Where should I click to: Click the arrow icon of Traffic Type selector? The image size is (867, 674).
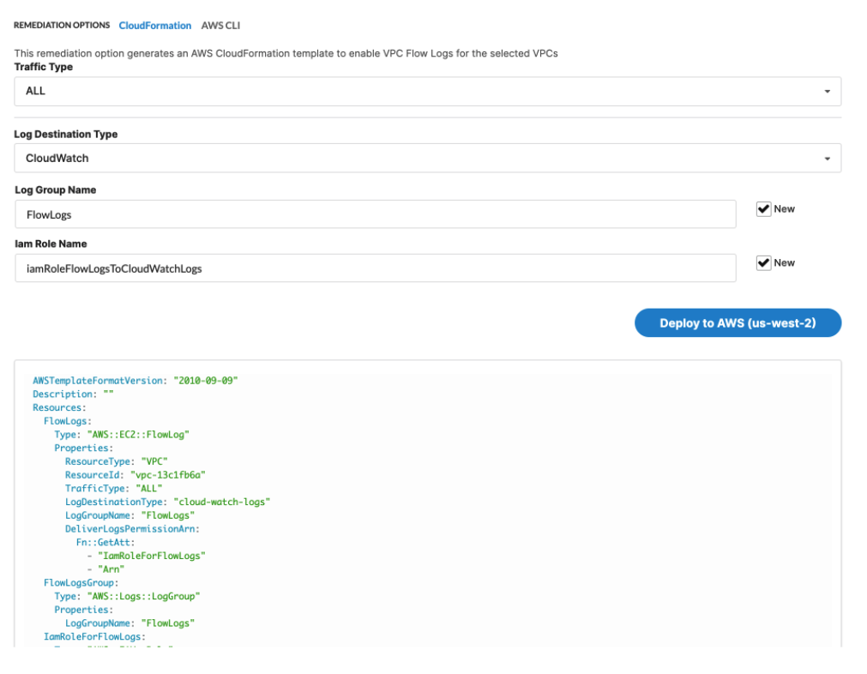tap(827, 91)
